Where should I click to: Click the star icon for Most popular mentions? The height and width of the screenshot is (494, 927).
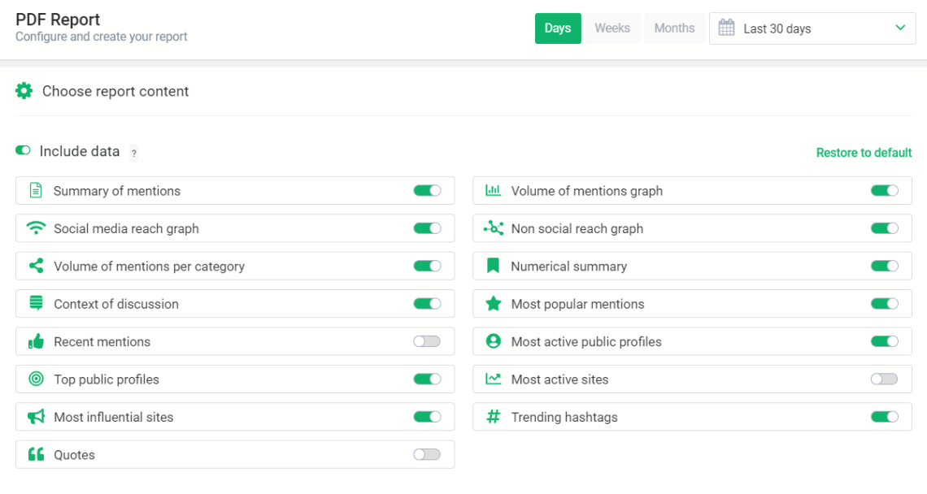coord(493,304)
